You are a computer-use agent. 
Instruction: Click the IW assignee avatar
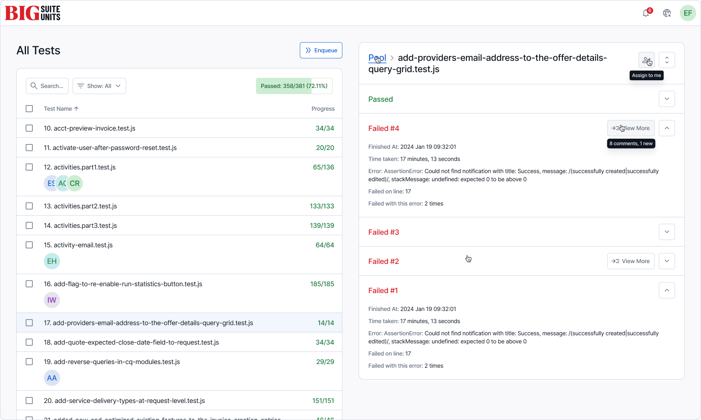point(52,300)
